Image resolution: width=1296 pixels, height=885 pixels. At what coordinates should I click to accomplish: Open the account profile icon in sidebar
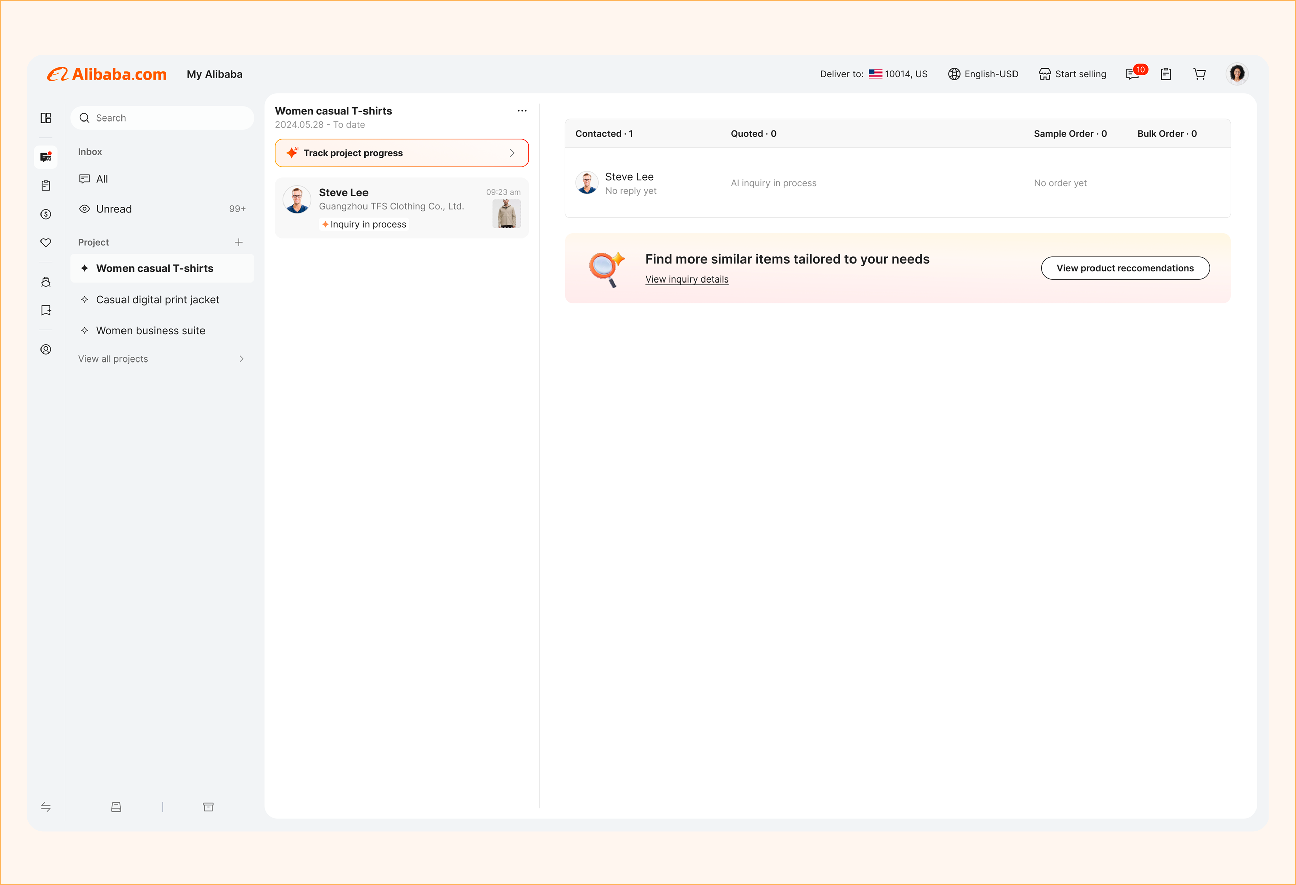(46, 350)
